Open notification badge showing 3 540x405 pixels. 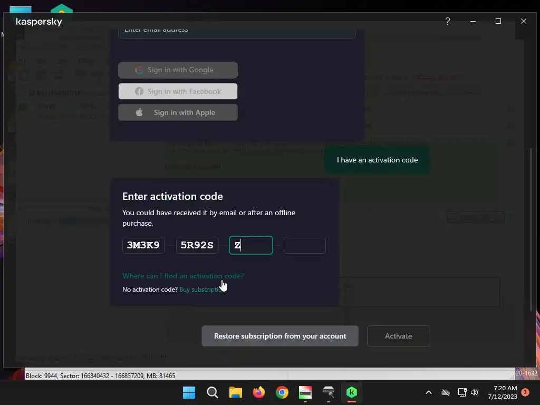point(525,392)
